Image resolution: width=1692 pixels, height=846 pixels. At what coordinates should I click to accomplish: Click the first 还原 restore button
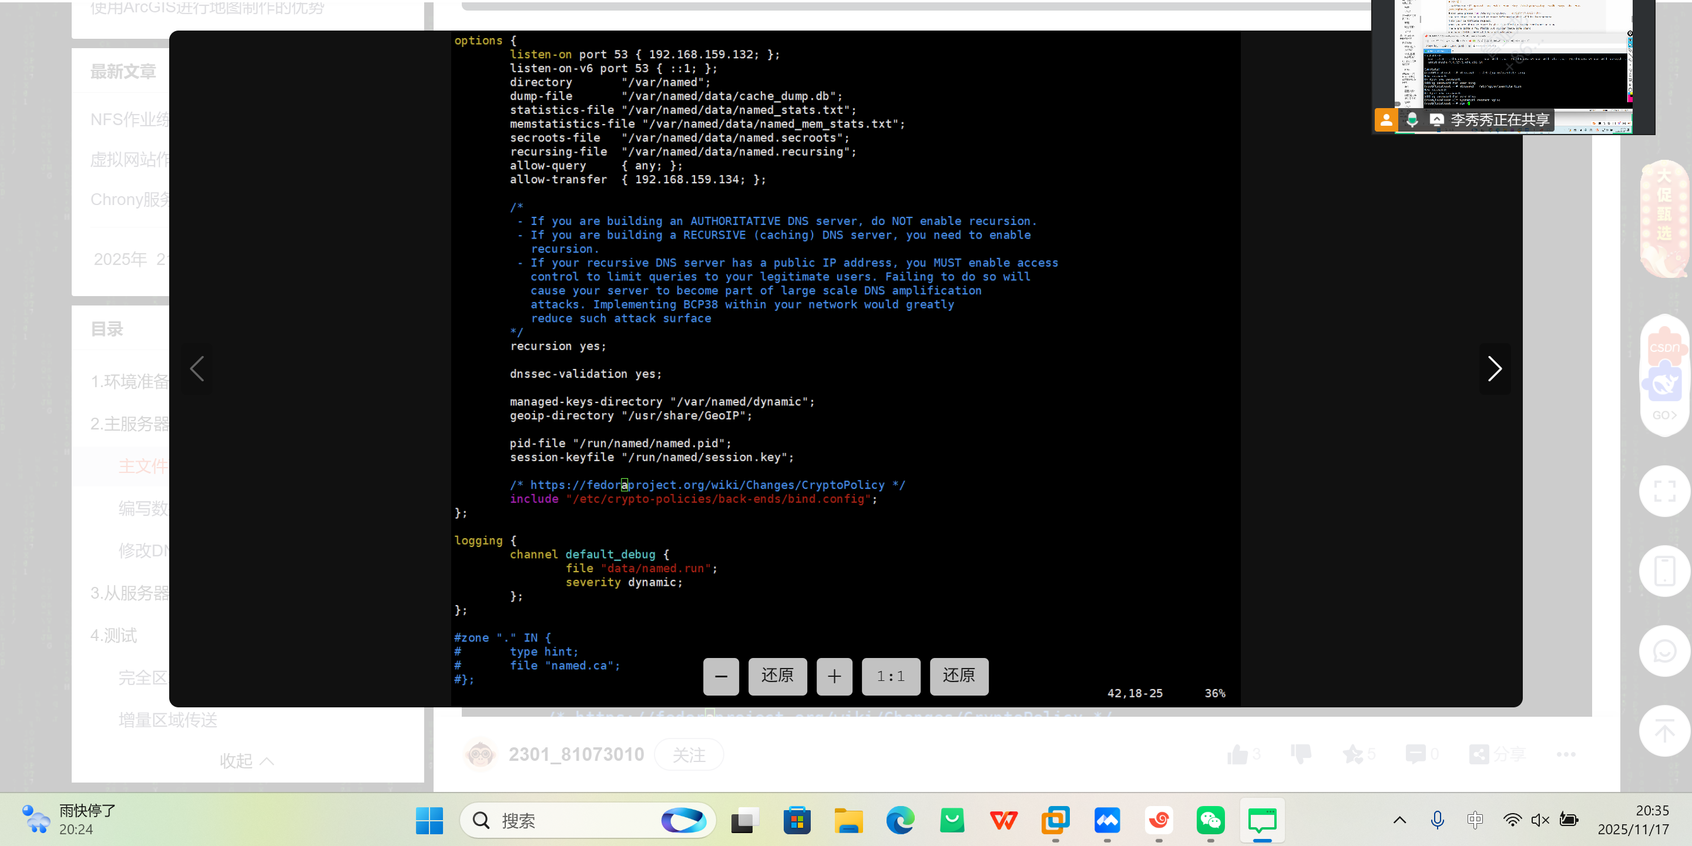point(777,676)
